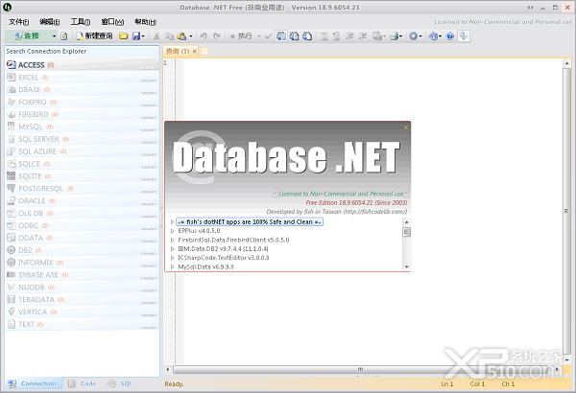Viewport: 576px width, 393px height.
Task: Click the open folder icon in toolbar
Action: (124, 36)
